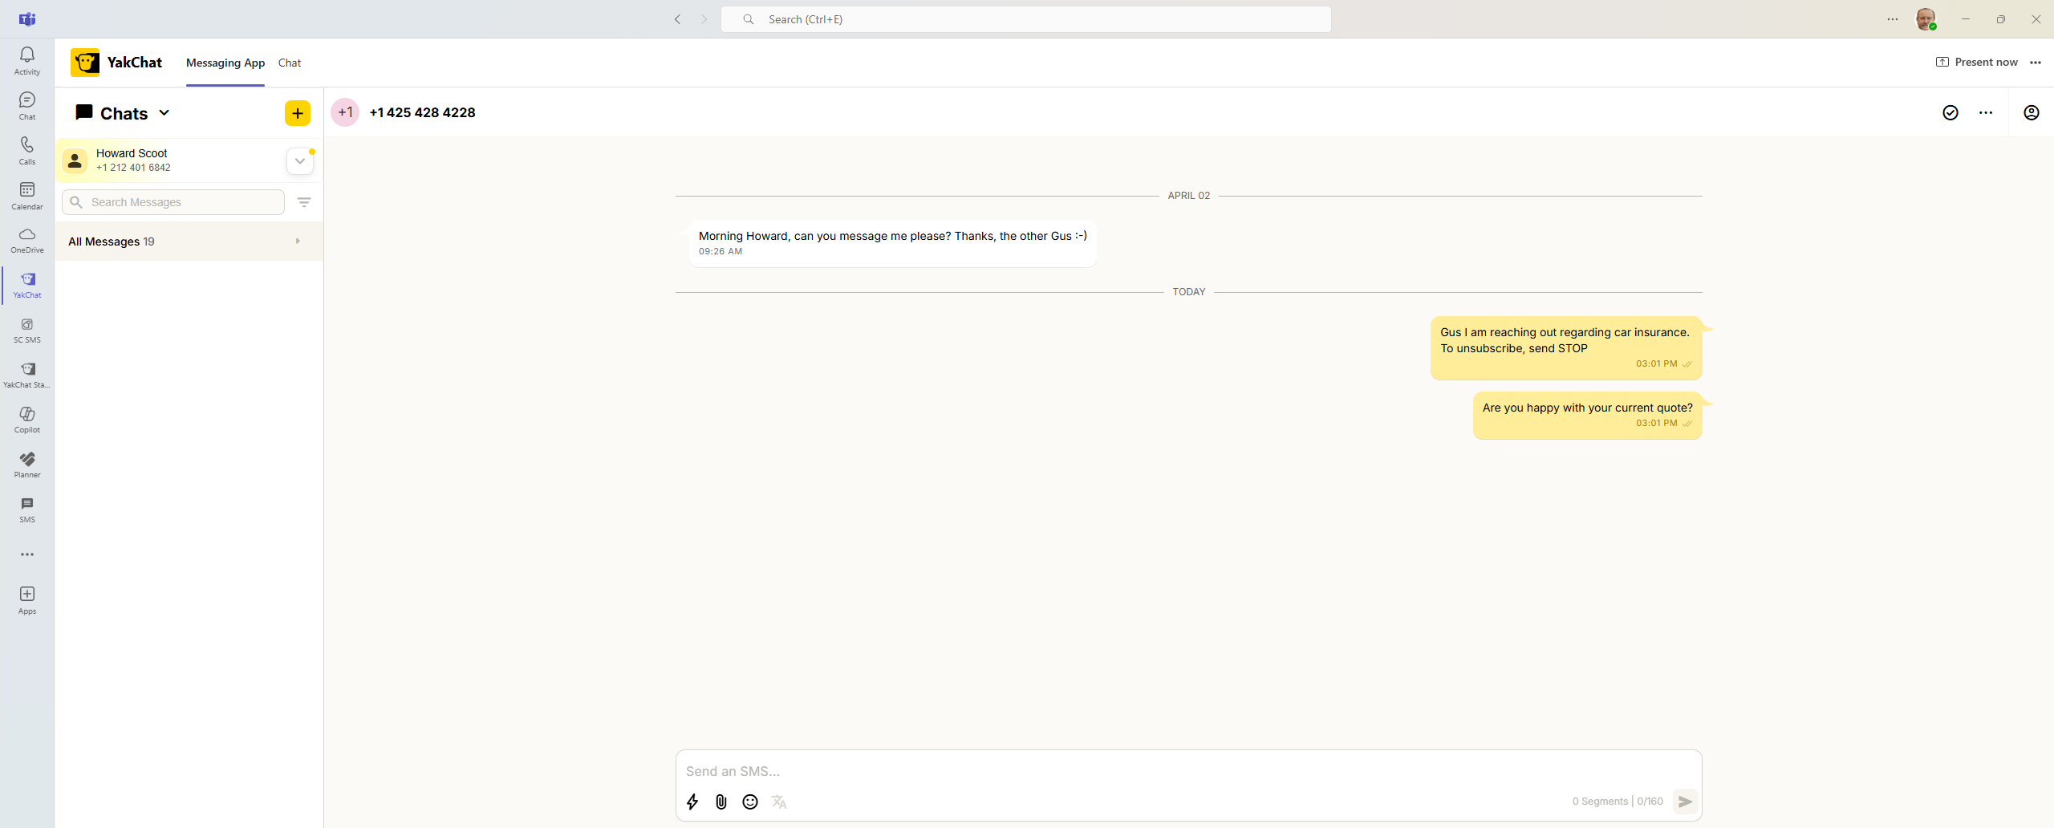Expand the All Messages list
The image size is (2054, 828).
(298, 241)
